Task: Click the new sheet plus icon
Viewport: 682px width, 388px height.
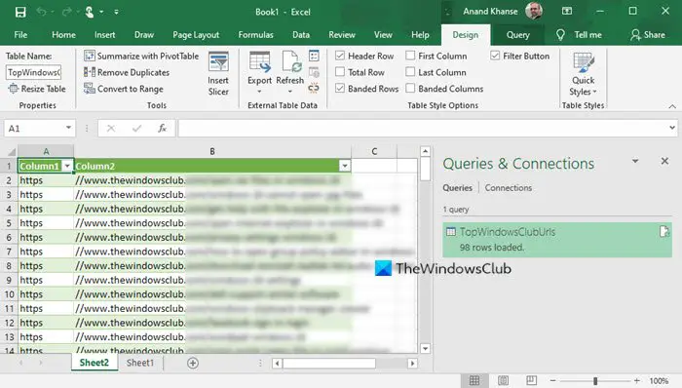Action: click(x=193, y=364)
